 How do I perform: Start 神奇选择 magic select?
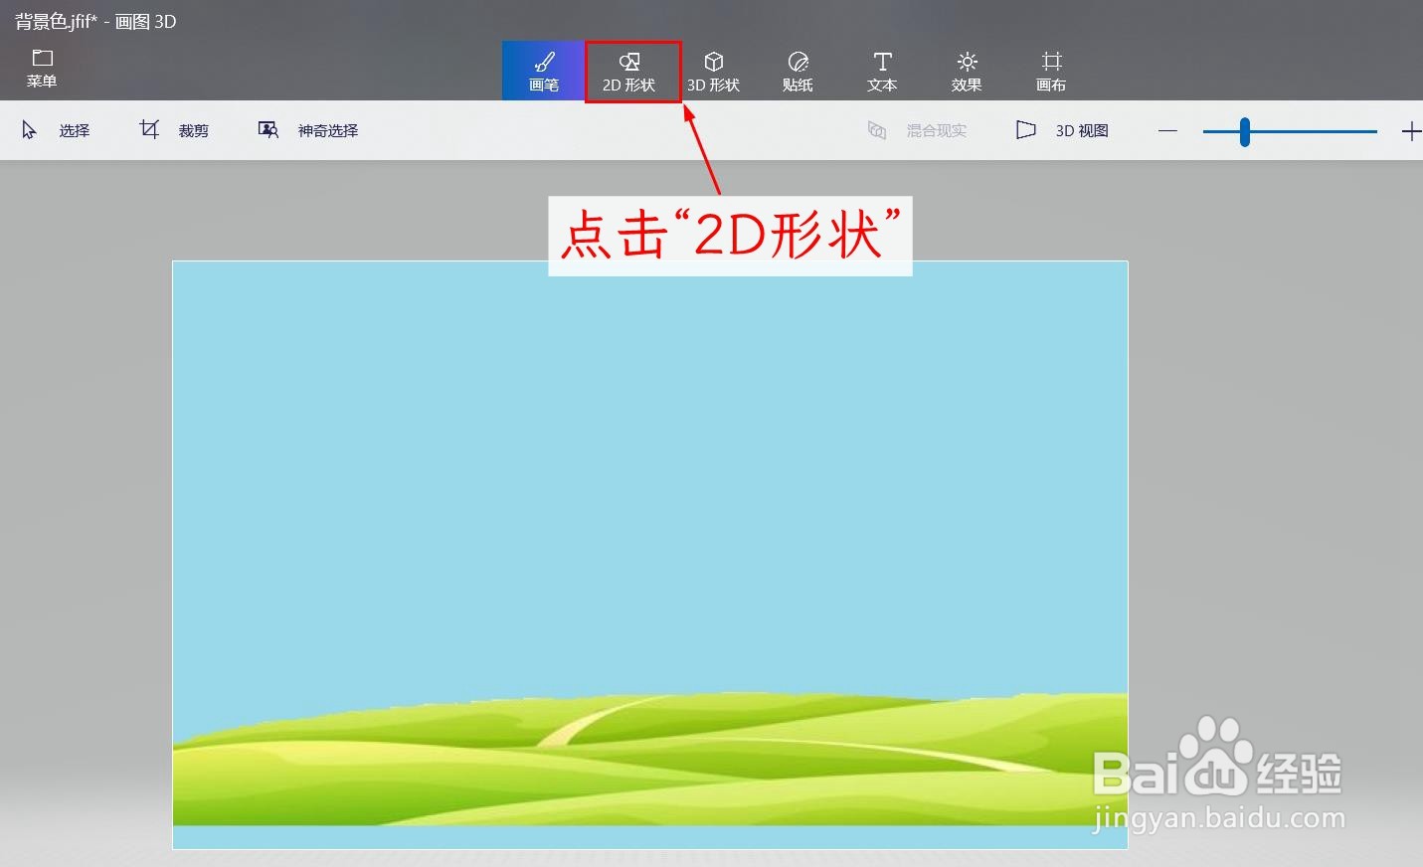(308, 130)
